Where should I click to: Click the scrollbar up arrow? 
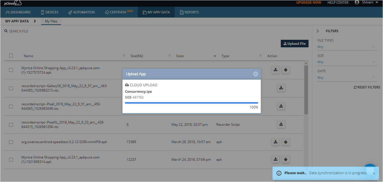coord(306,63)
